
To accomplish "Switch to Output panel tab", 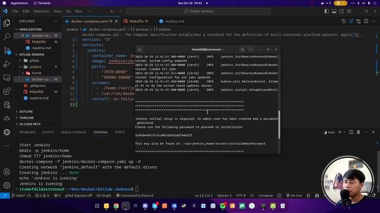I will coord(48,132).
